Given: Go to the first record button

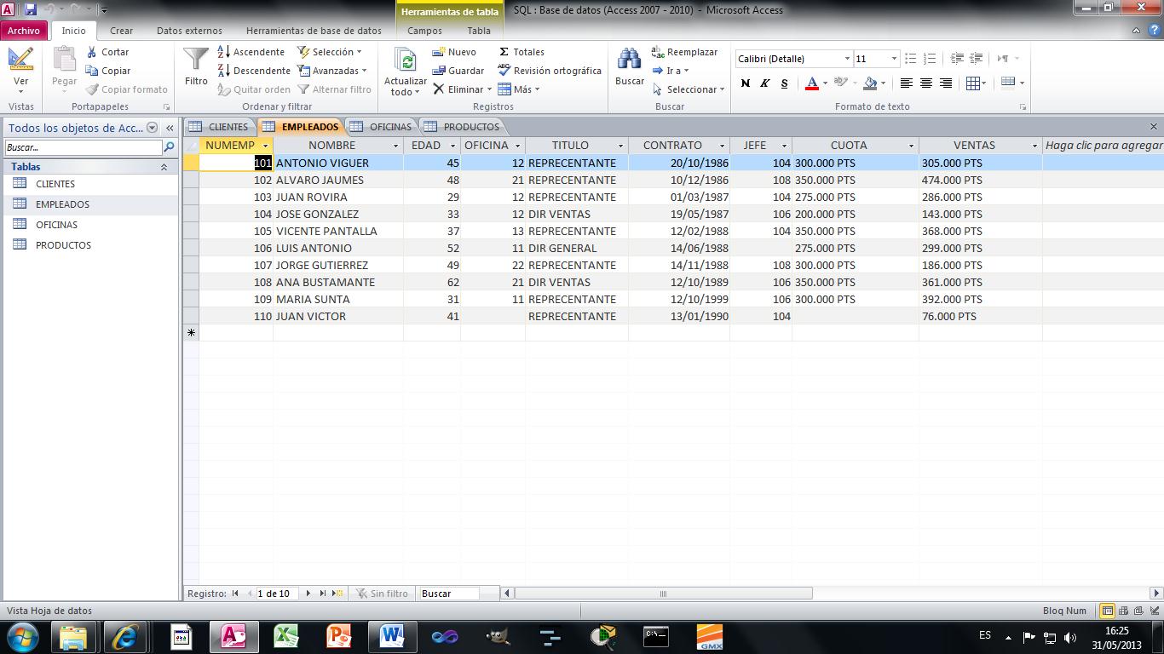Looking at the screenshot, I should [x=235, y=594].
